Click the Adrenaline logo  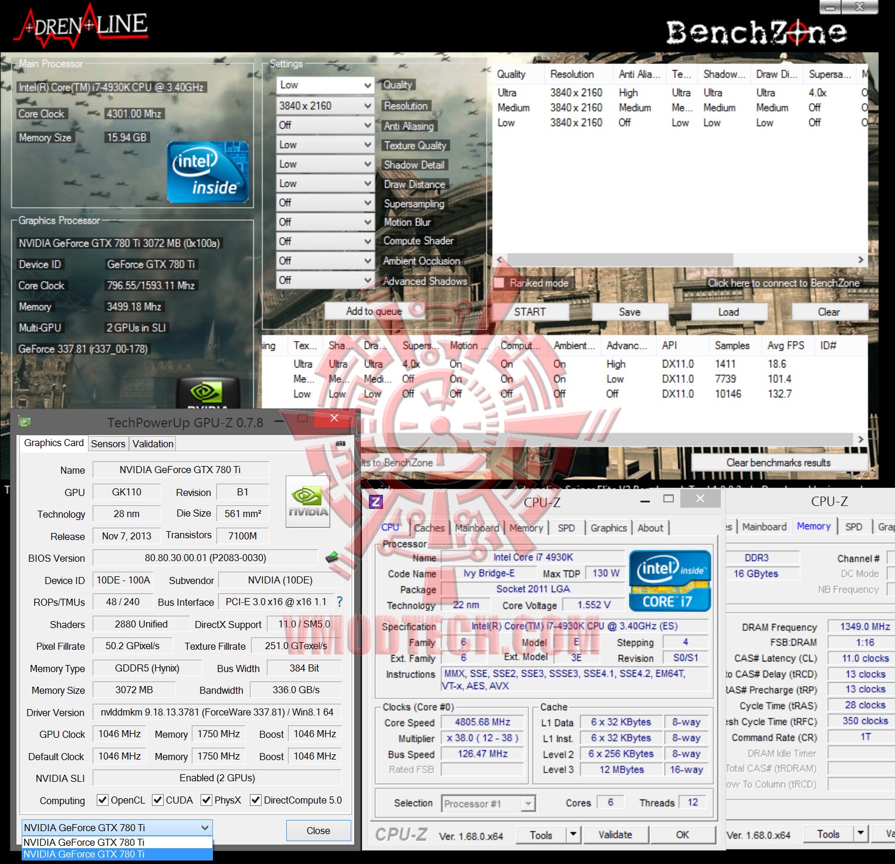tap(82, 25)
